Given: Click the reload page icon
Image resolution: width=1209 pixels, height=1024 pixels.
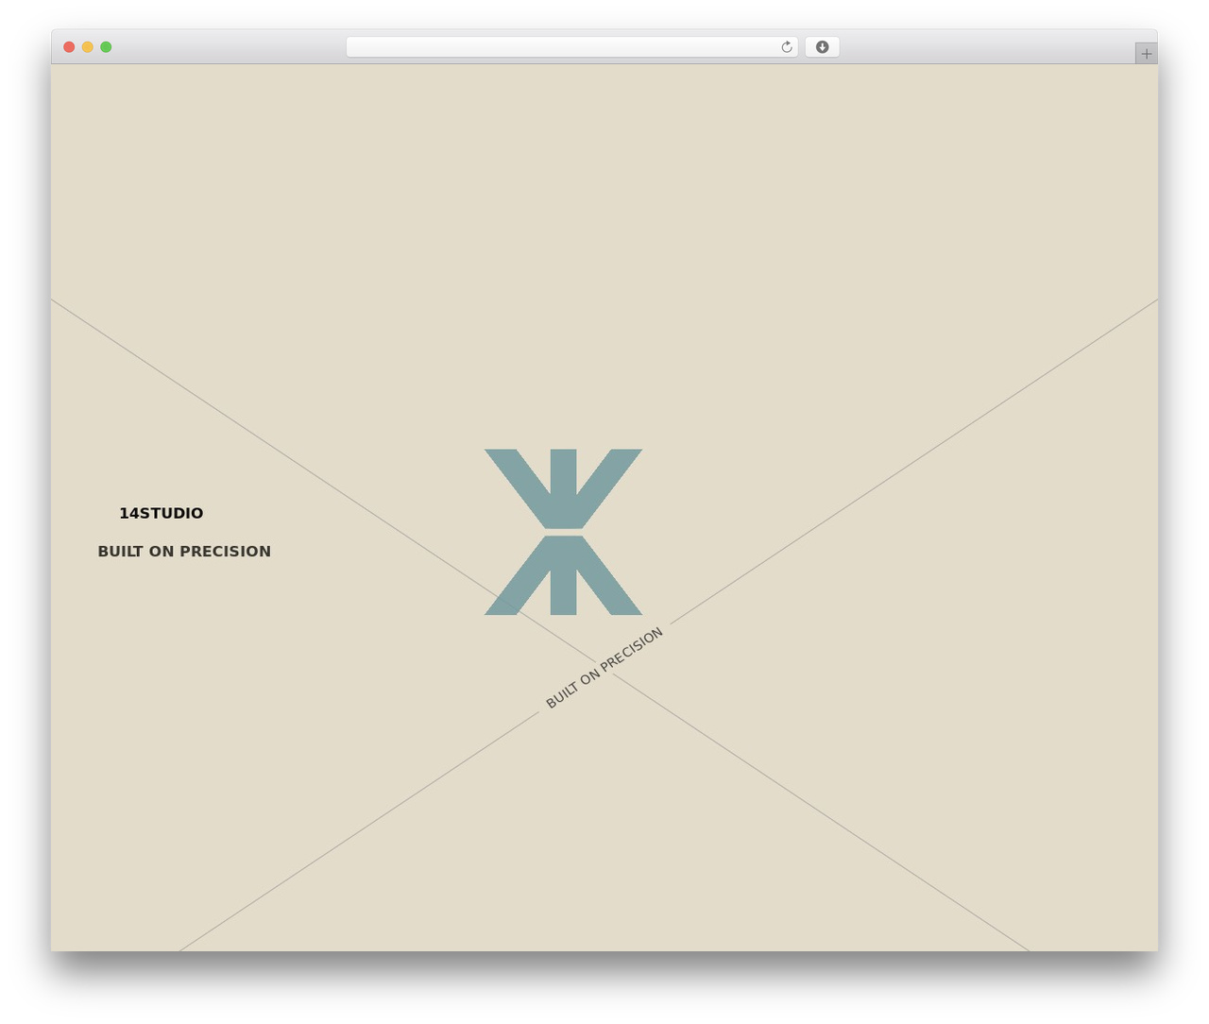Looking at the screenshot, I should (x=787, y=47).
